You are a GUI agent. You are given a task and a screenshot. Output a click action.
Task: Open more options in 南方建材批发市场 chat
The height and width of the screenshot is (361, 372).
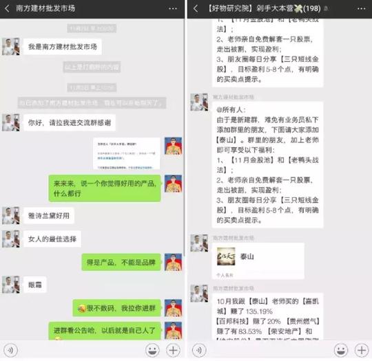[173, 9]
